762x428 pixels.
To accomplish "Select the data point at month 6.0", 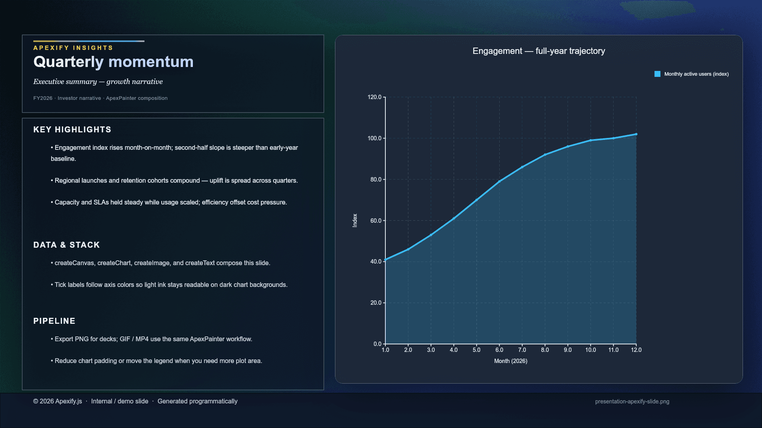I will [x=499, y=182].
